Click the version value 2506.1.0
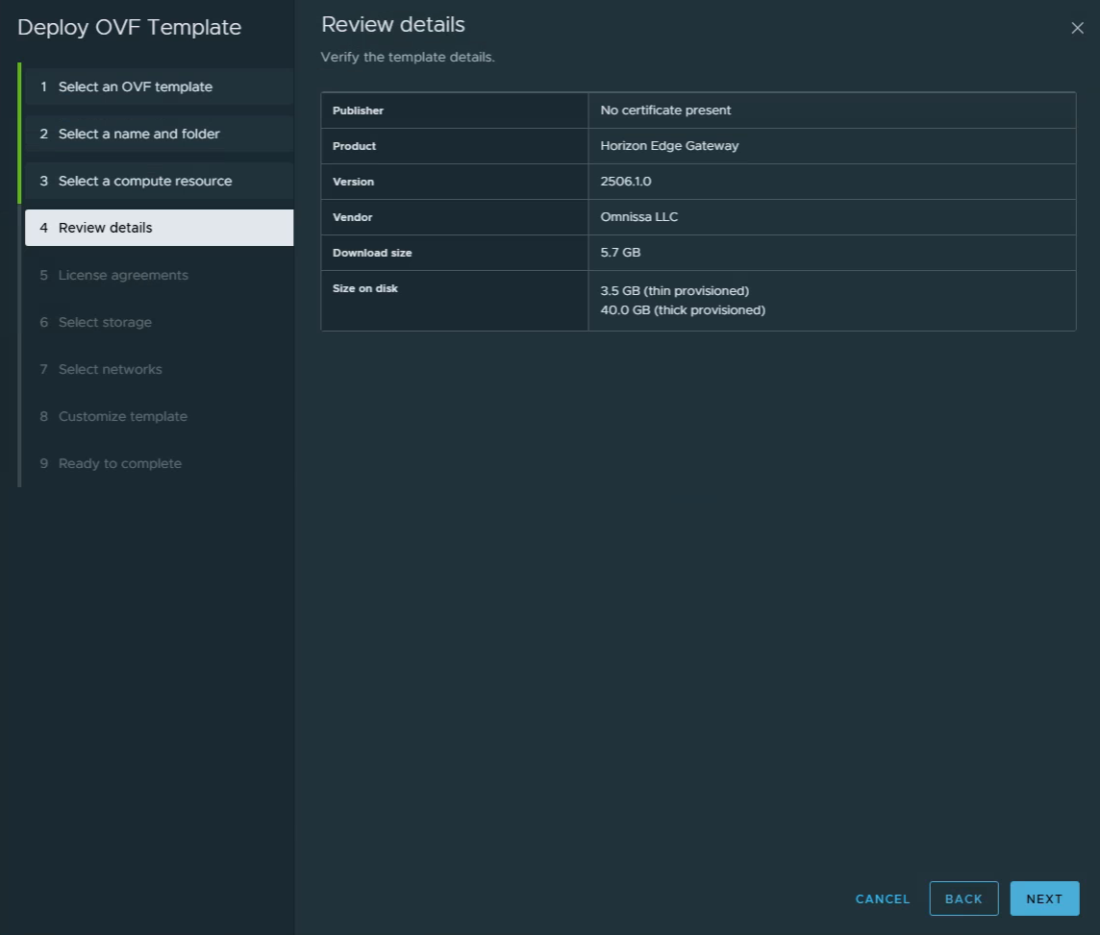Viewport: 1100px width, 935px height. point(626,182)
